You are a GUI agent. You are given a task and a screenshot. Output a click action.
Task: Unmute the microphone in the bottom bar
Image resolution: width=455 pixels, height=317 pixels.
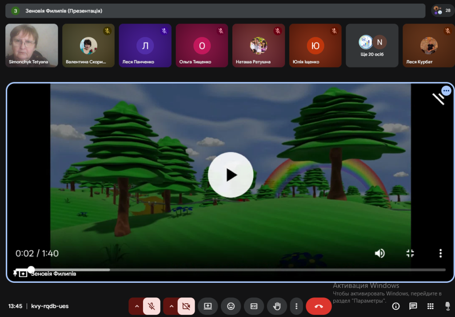(x=152, y=306)
